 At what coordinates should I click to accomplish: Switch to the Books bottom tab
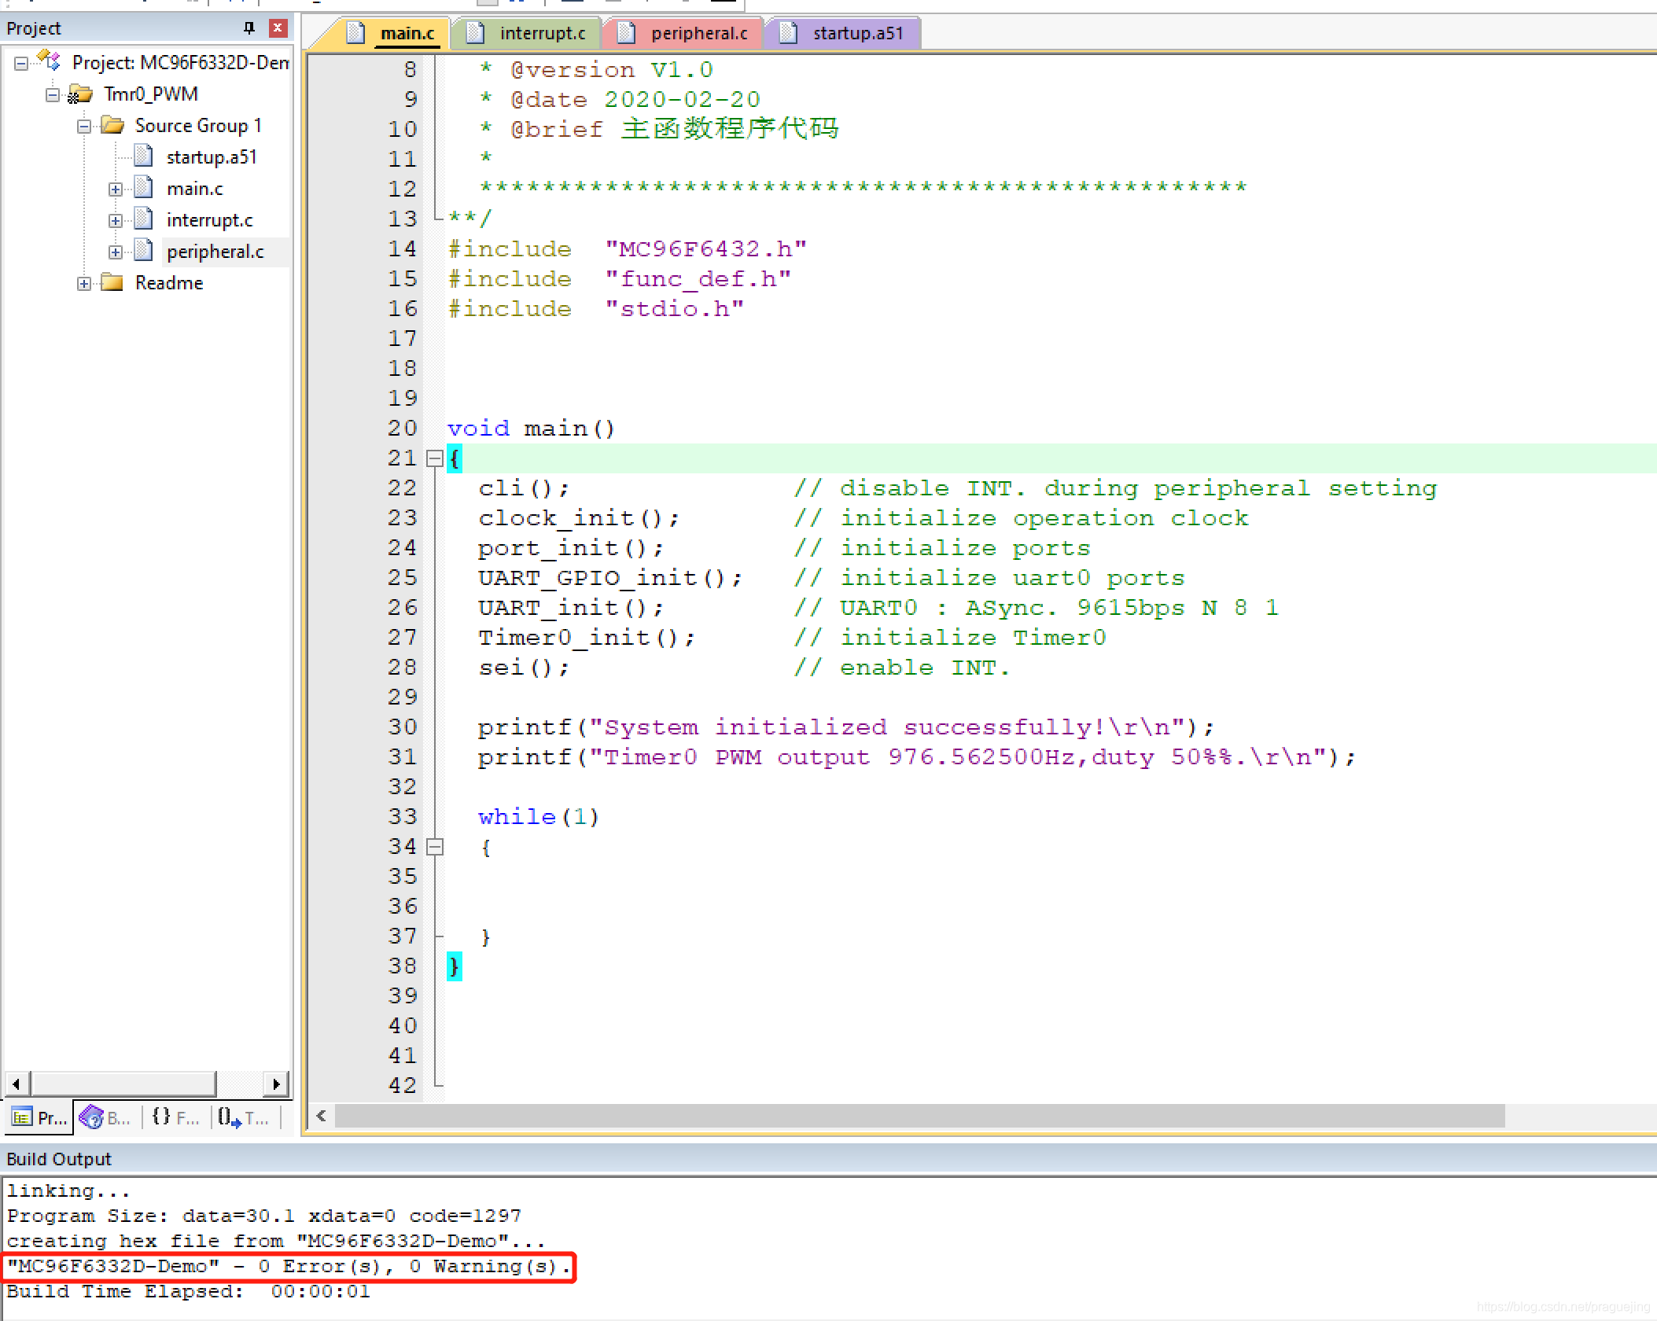[106, 1117]
